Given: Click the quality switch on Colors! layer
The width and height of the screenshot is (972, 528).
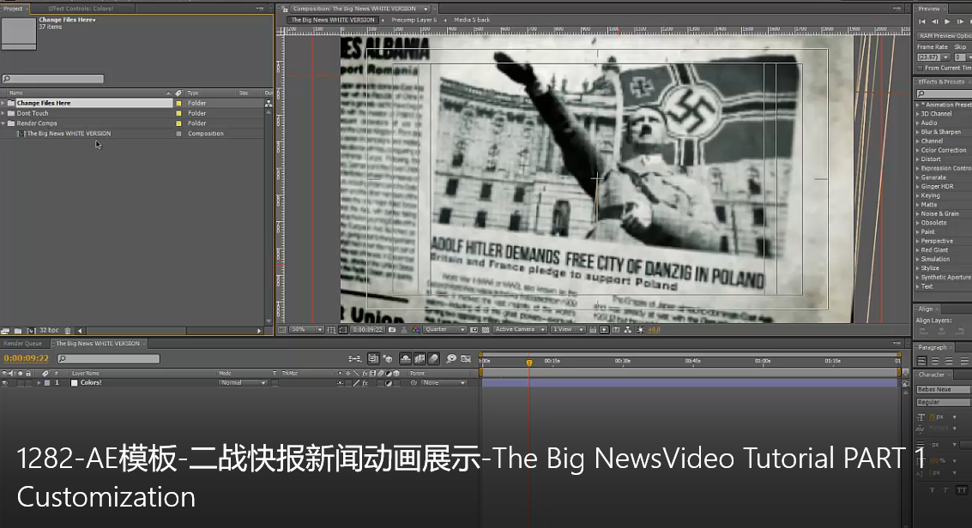Looking at the screenshot, I should [x=356, y=383].
